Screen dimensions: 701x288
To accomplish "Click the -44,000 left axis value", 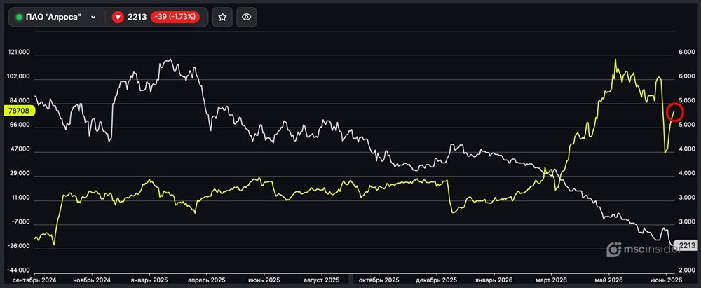I will (x=19, y=270).
